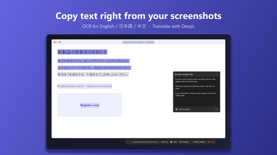The height and width of the screenshot is (155, 277).
Task: Click the DeepL label in translation panel
Action: point(217,109)
